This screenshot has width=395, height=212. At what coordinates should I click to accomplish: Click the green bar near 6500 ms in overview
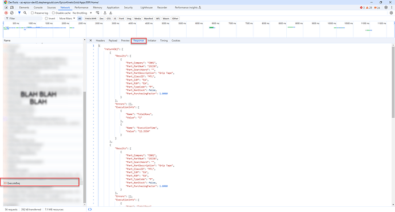pyautogui.click(x=212, y=27)
